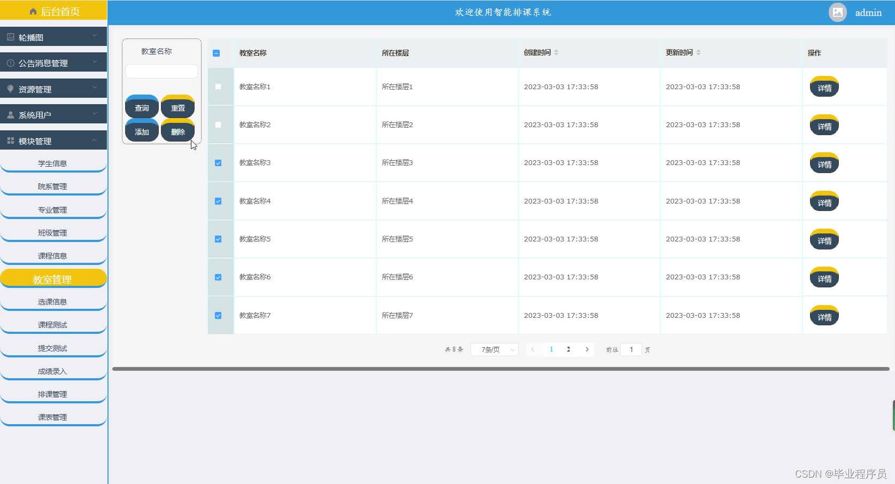Open the 成绩录入 menu item
The image size is (895, 484).
coord(53,371)
